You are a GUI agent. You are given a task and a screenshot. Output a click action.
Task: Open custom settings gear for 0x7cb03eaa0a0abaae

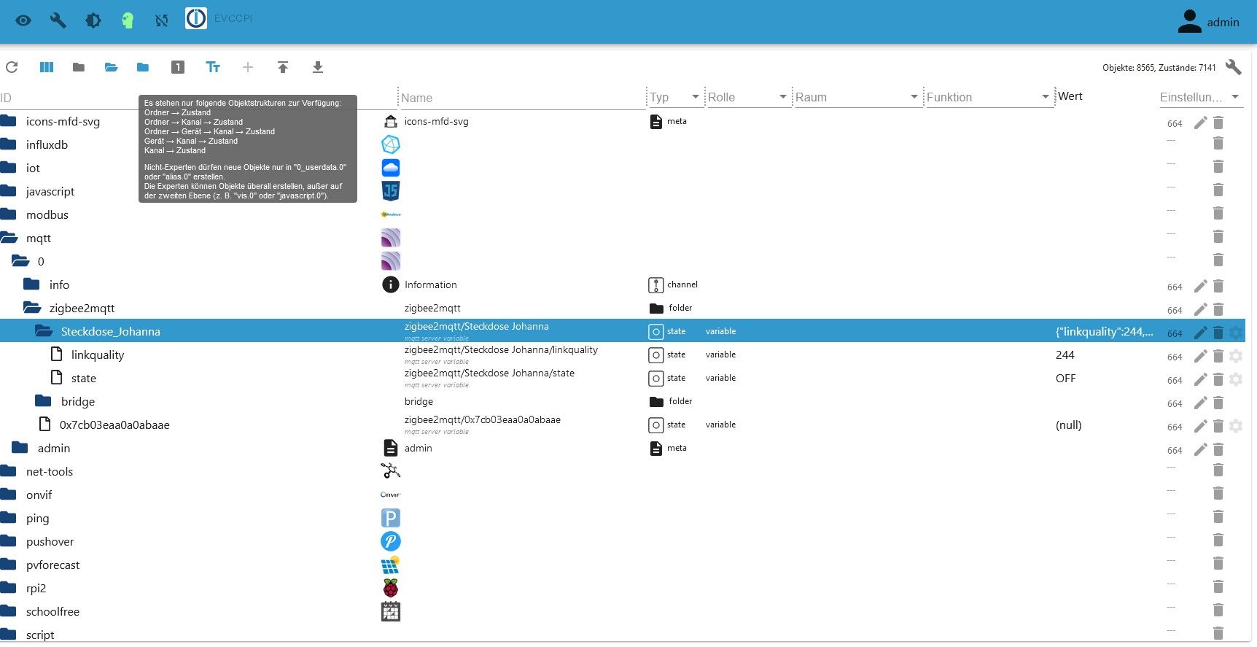pos(1235,426)
